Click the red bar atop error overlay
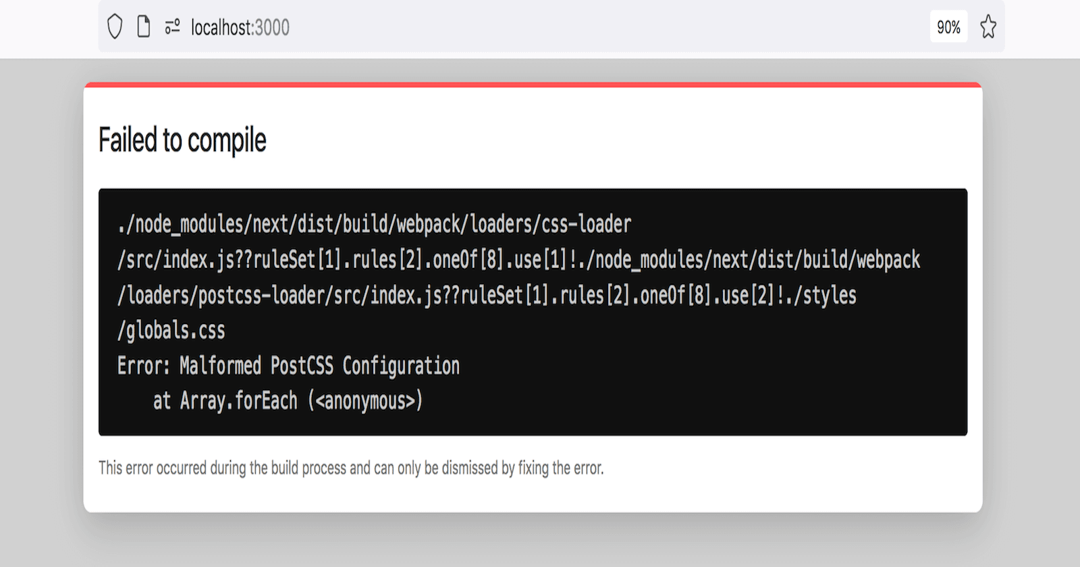The height and width of the screenshot is (567, 1080). pyautogui.click(x=533, y=85)
